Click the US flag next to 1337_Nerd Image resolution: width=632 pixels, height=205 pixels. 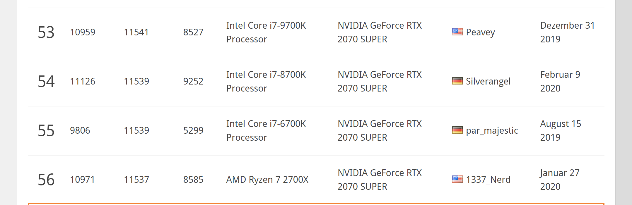457,179
